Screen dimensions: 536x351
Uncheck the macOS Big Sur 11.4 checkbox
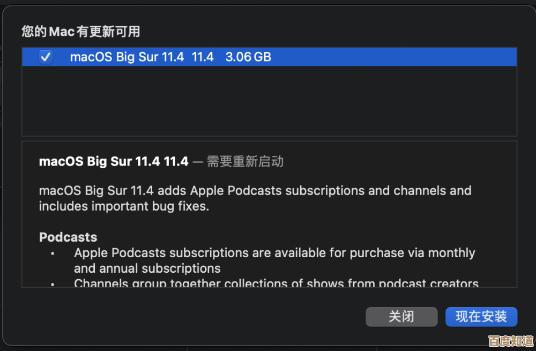pos(46,57)
